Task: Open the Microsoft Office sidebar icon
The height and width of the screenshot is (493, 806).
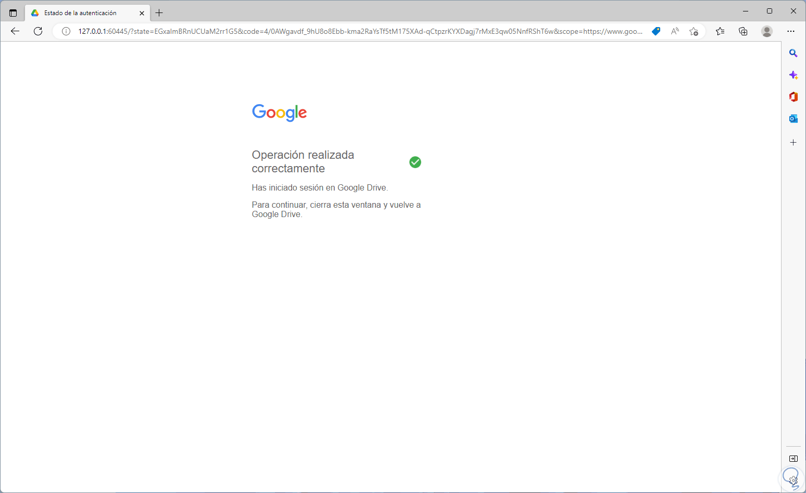Action: click(x=794, y=97)
